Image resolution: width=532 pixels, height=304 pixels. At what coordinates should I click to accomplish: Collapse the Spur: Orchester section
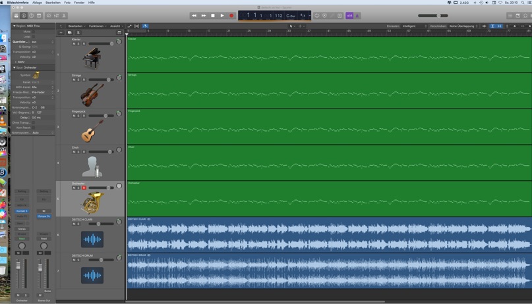pos(15,67)
